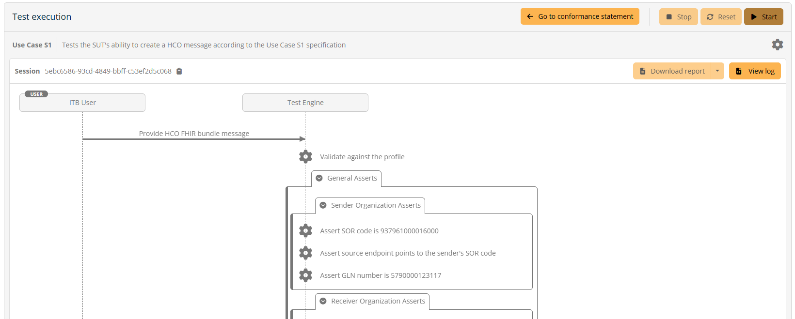Open settings gear beside Use Case S1
The width and height of the screenshot is (795, 319).
pos(777,45)
